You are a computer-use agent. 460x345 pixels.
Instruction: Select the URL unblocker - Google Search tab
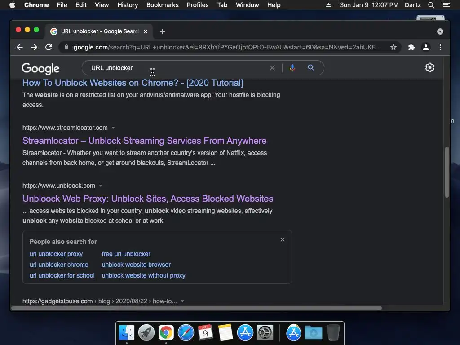coord(99,31)
